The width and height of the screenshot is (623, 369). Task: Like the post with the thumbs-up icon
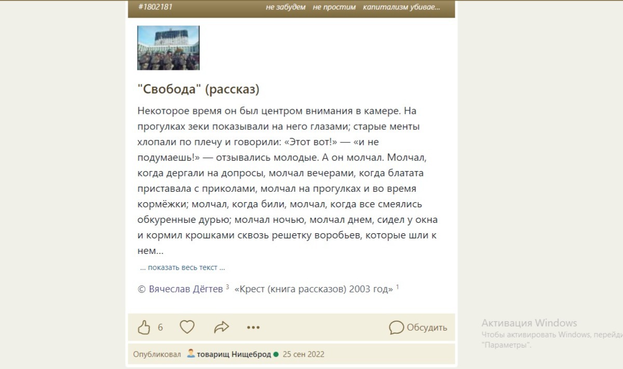[x=144, y=327]
